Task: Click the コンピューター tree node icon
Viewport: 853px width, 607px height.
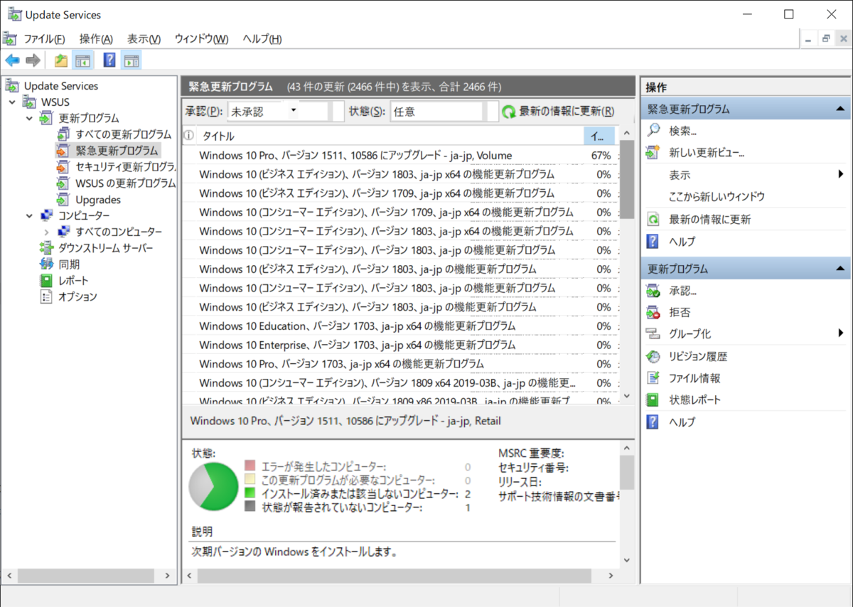Action: (45, 215)
